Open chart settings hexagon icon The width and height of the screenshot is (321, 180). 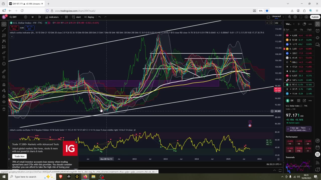(295, 17)
